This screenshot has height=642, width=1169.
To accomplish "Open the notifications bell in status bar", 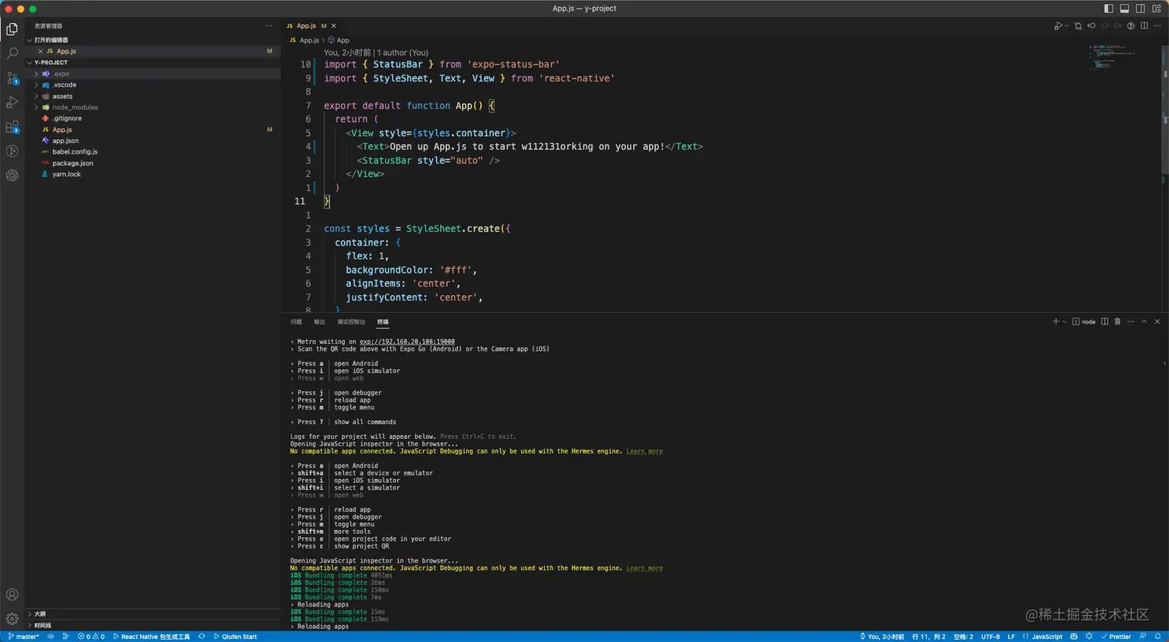I will tap(1157, 637).
